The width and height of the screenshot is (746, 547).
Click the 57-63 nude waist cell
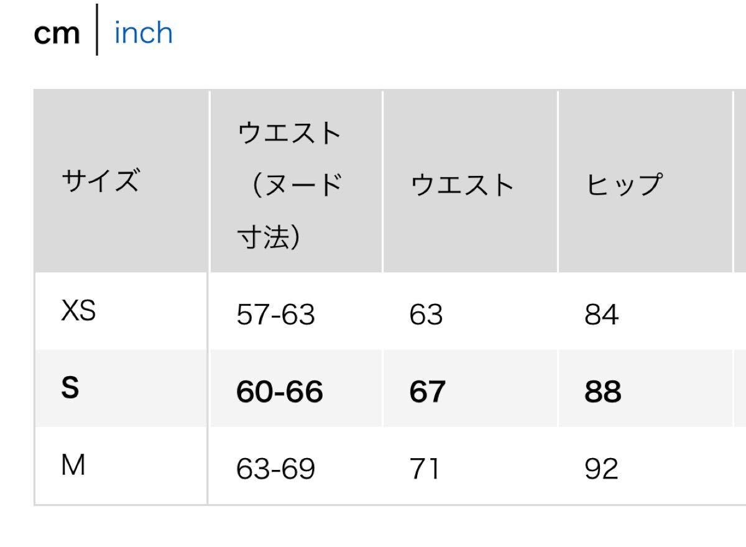[x=275, y=315]
